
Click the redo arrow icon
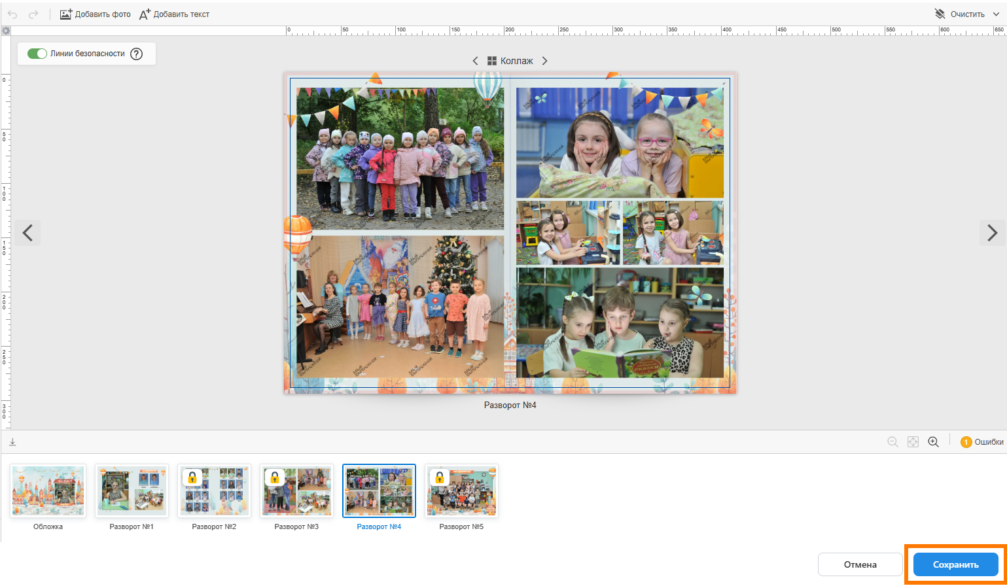(x=33, y=14)
